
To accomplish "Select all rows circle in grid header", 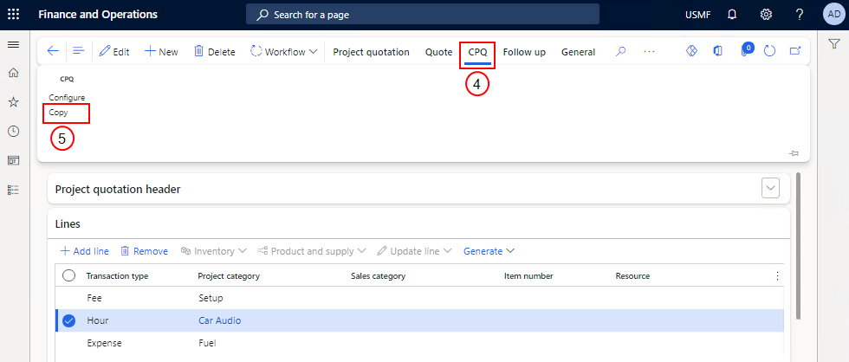I will [x=68, y=276].
